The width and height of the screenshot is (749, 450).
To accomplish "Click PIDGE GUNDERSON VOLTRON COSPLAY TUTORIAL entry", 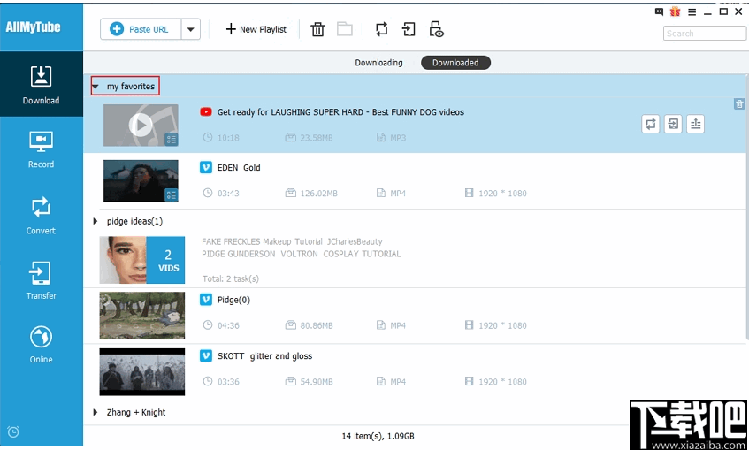I will coord(301,254).
